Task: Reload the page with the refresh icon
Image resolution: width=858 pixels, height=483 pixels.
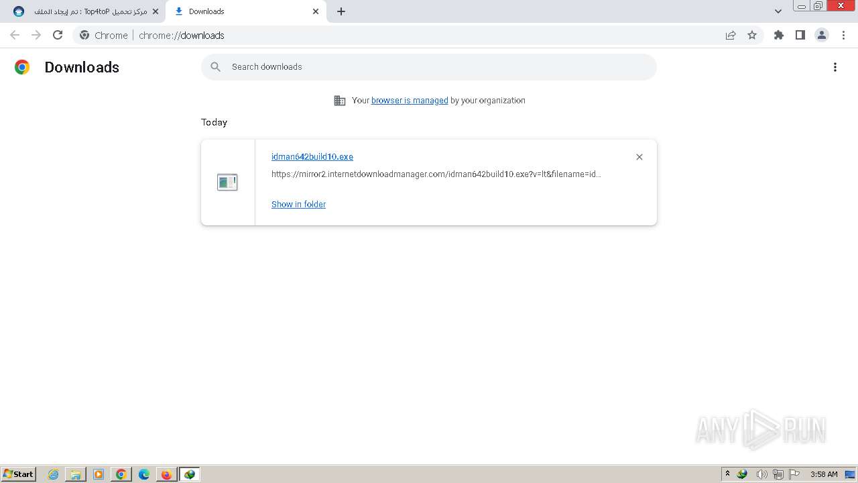Action: [x=58, y=35]
